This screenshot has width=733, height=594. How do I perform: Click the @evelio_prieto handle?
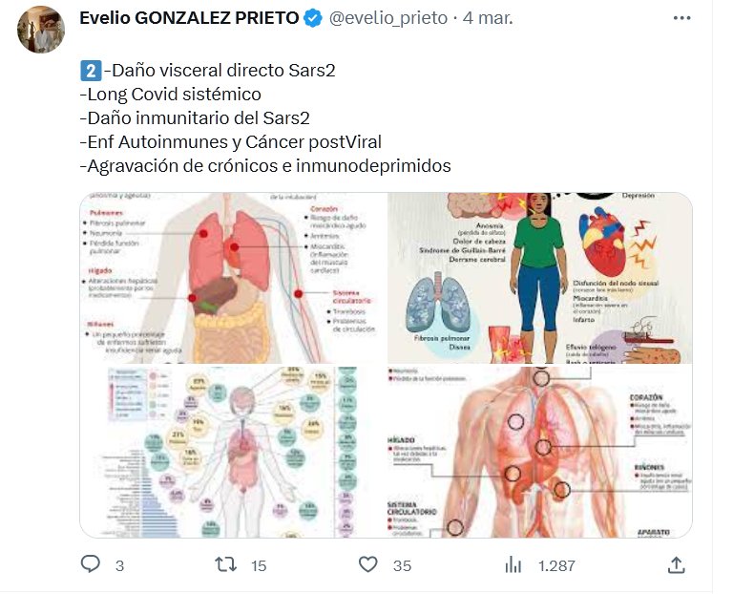tap(388, 19)
